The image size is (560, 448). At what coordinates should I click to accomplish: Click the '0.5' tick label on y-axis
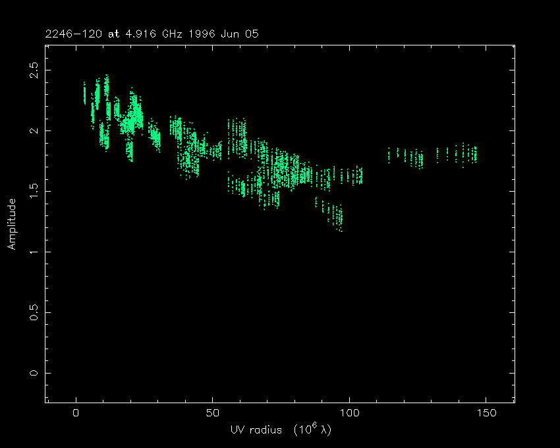coord(34,312)
